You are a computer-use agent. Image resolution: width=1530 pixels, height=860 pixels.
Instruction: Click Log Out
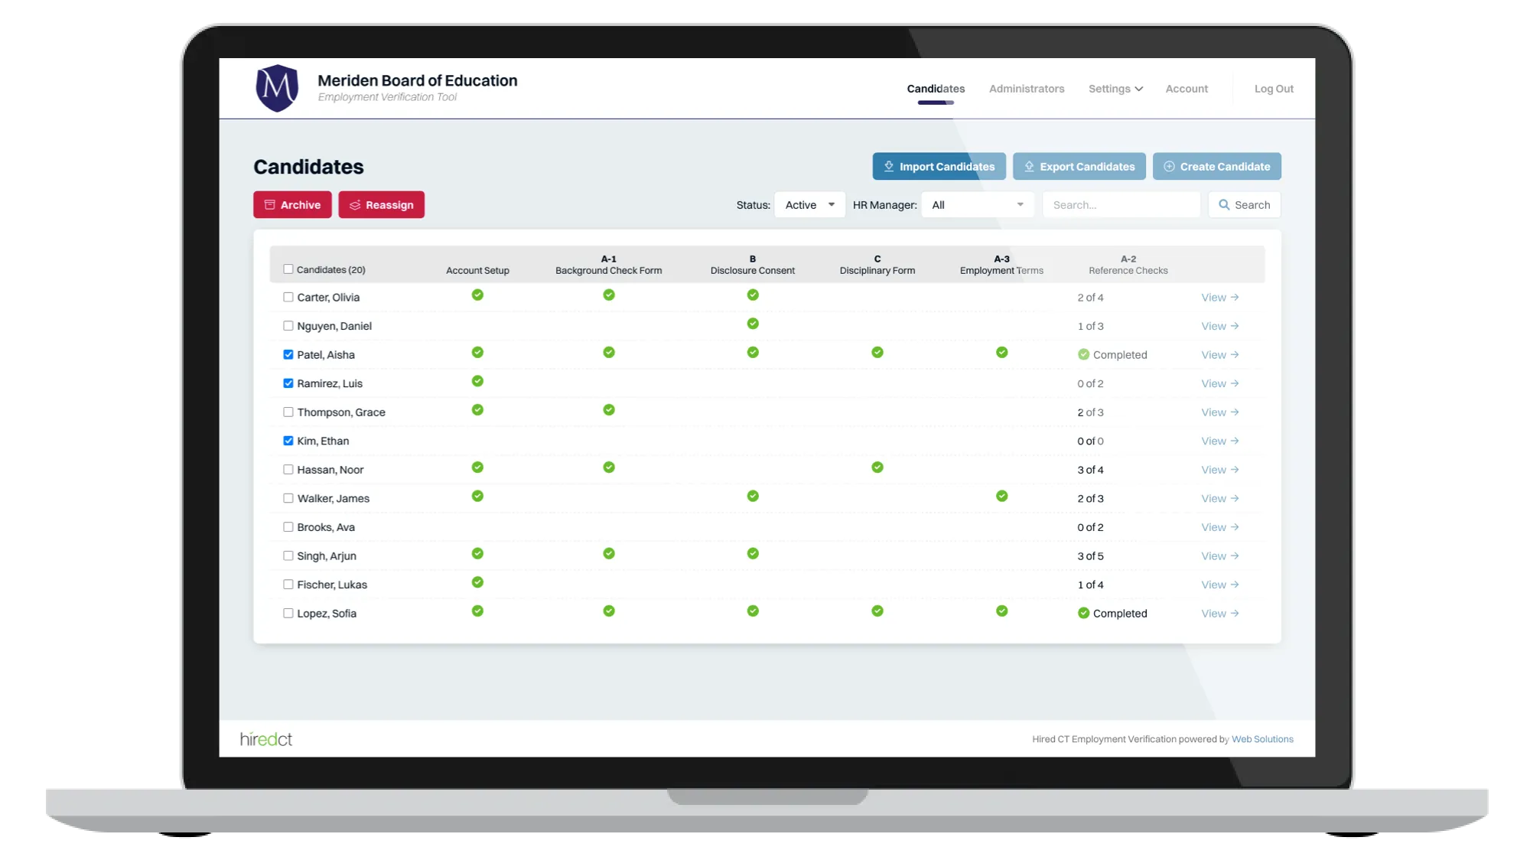(x=1274, y=89)
